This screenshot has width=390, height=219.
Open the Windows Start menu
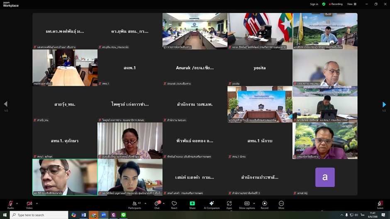pyautogui.click(x=5, y=215)
